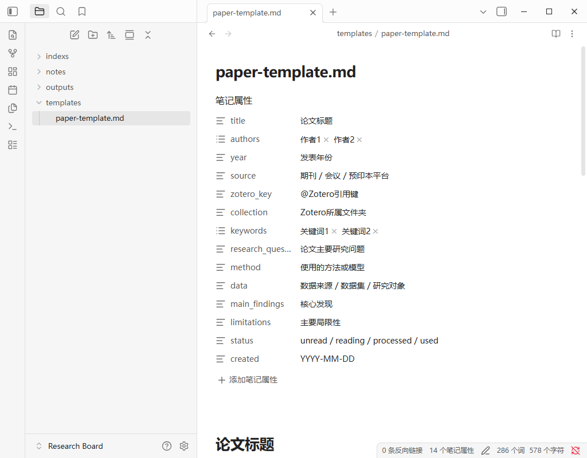This screenshot has width=587, height=458.
Task: Open the bookmarks icon
Action: 82,11
